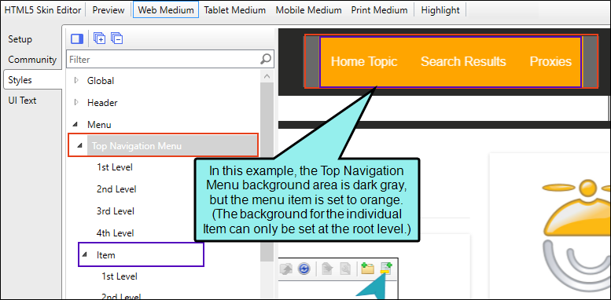Select 2nd Level under Top Navigation Menu
Viewport: 611px width, 300px height.
[x=116, y=189]
